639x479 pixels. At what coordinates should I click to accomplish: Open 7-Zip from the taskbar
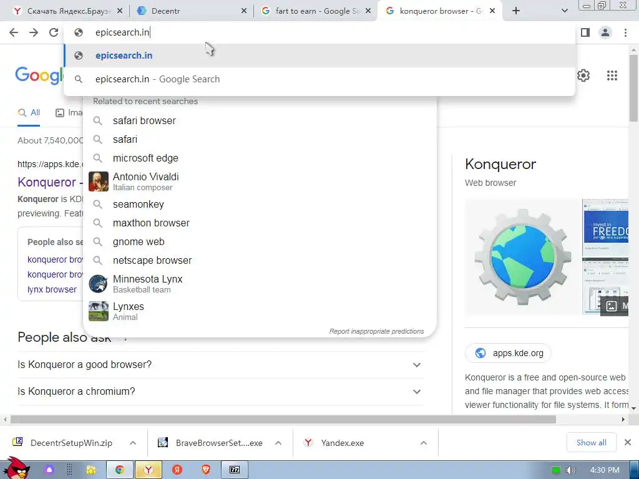[235, 470]
